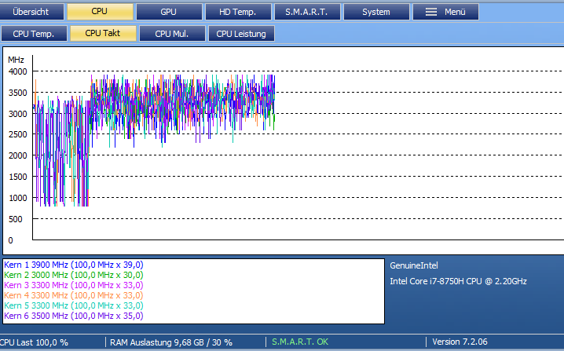
Task: Open the Übersicht tab
Action: click(31, 12)
